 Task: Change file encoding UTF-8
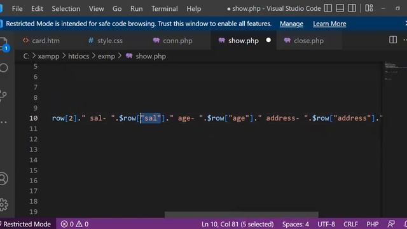326,224
